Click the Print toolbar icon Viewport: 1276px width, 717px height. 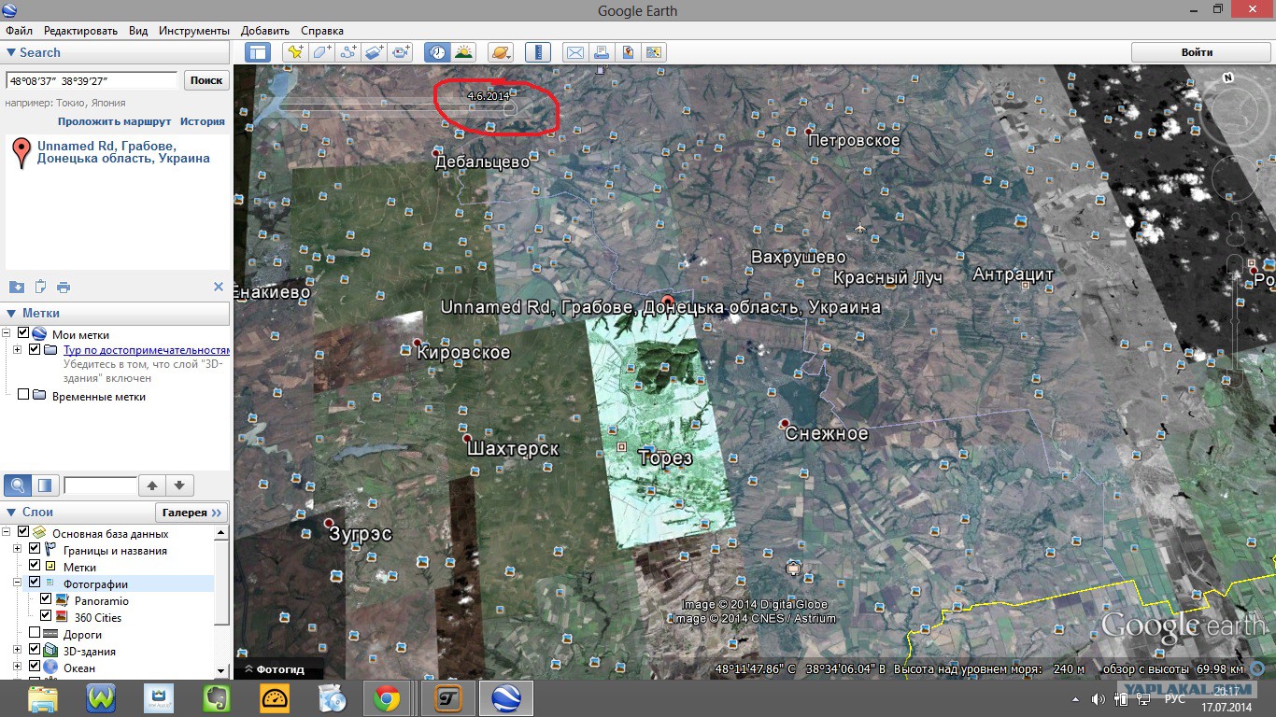(x=602, y=52)
